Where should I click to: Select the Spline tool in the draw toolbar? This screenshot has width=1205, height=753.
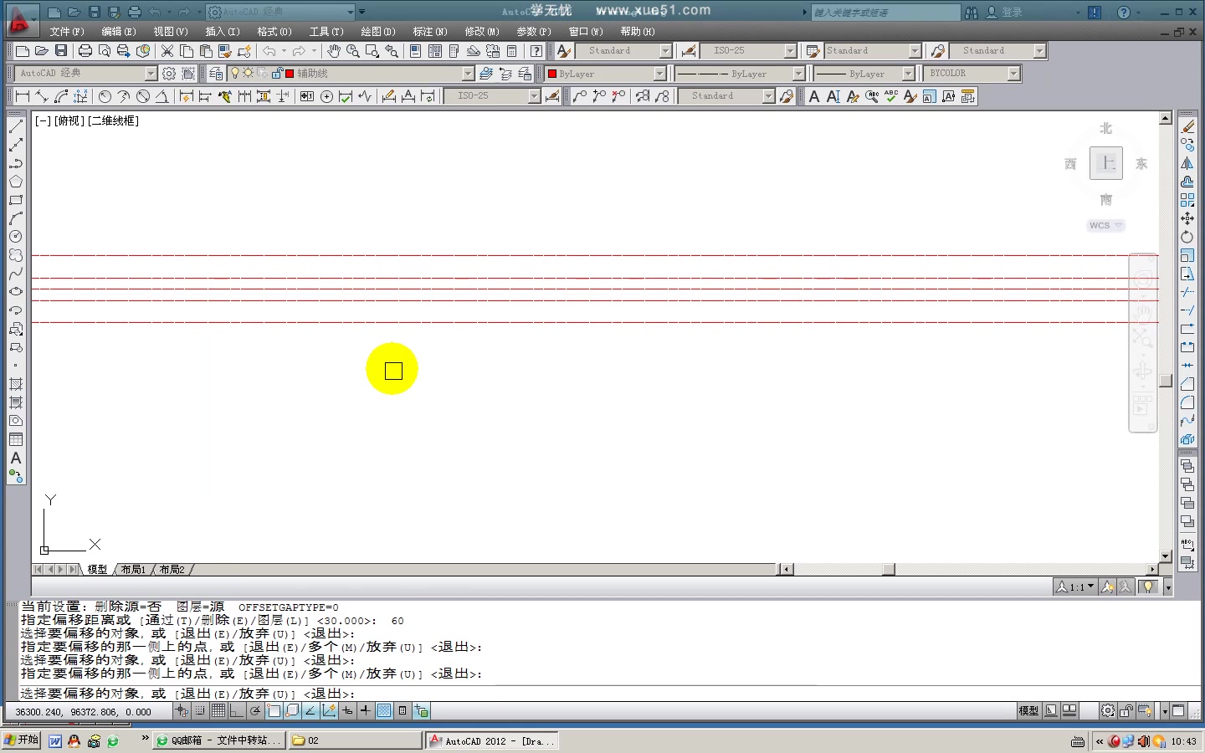click(15, 274)
